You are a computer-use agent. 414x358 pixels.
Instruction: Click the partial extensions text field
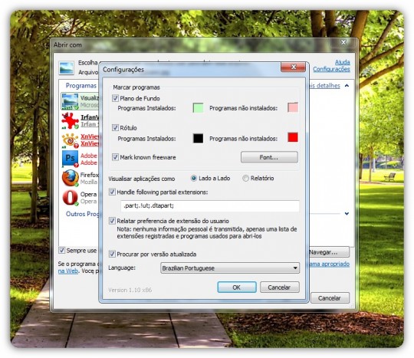click(x=210, y=205)
